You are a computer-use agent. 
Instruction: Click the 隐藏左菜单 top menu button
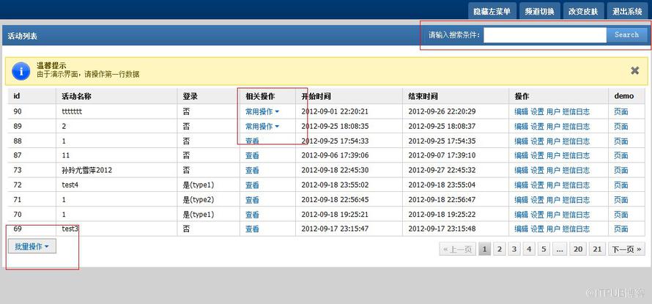(x=492, y=11)
